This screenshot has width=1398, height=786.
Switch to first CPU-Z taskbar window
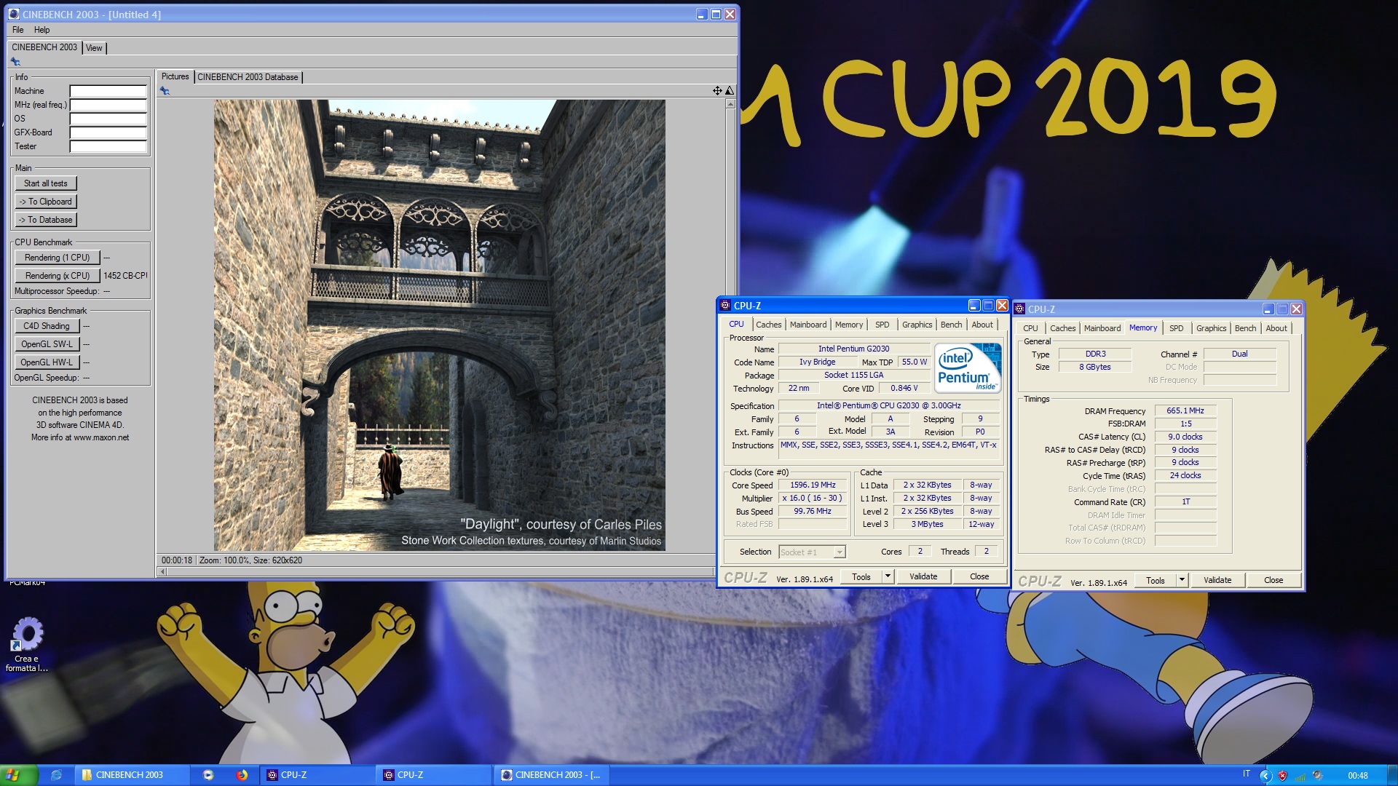click(317, 775)
